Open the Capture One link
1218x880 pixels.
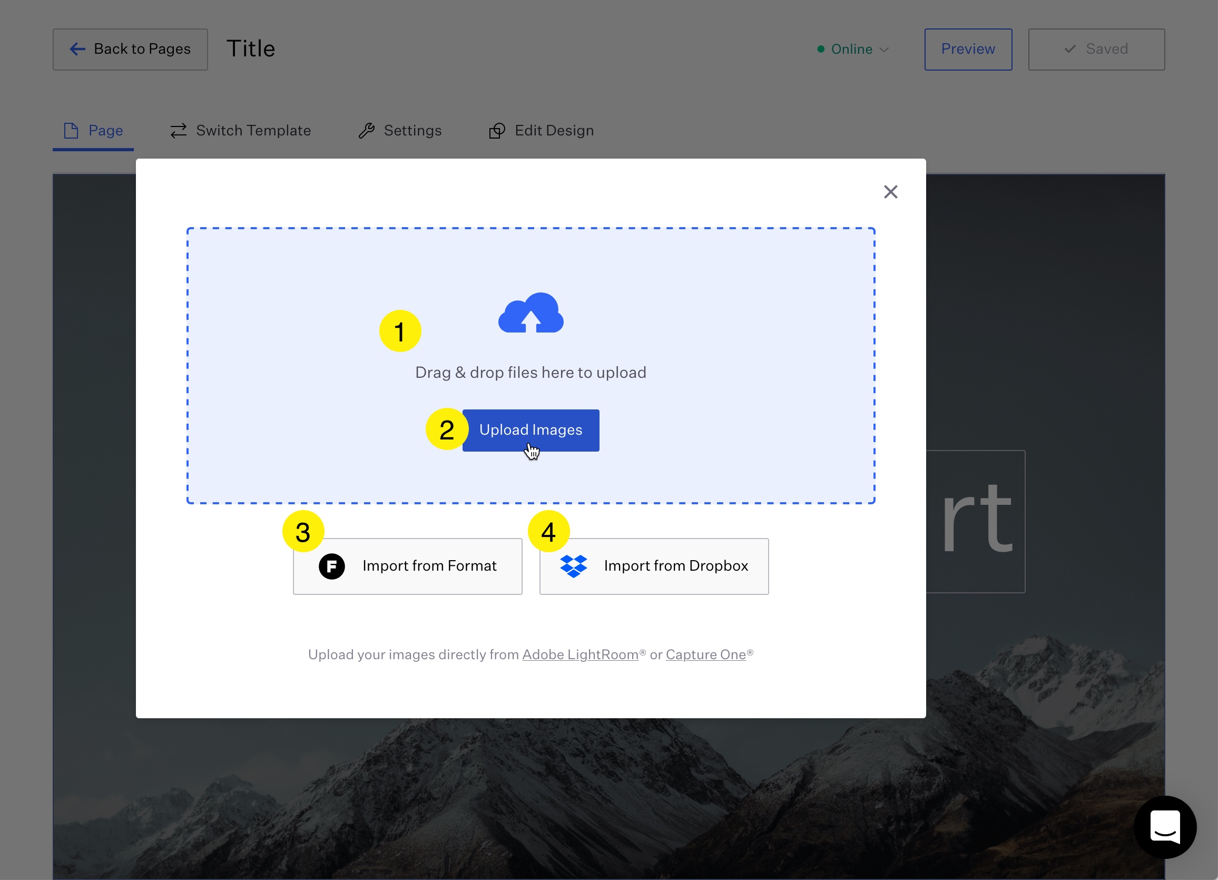[x=705, y=654]
